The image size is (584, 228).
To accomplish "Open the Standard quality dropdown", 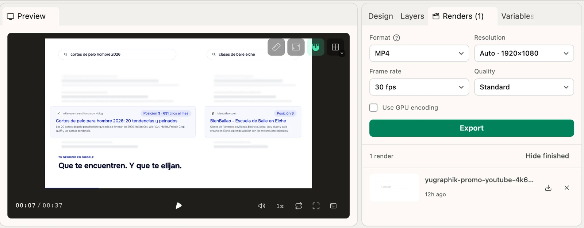I will pyautogui.click(x=524, y=87).
